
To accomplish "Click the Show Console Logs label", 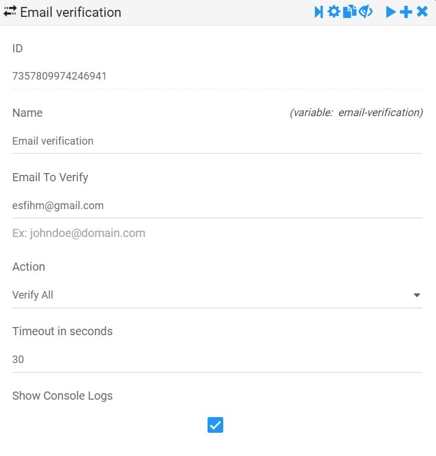I will pyautogui.click(x=63, y=396).
